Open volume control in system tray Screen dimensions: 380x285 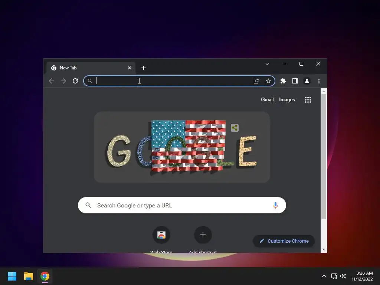(343, 276)
